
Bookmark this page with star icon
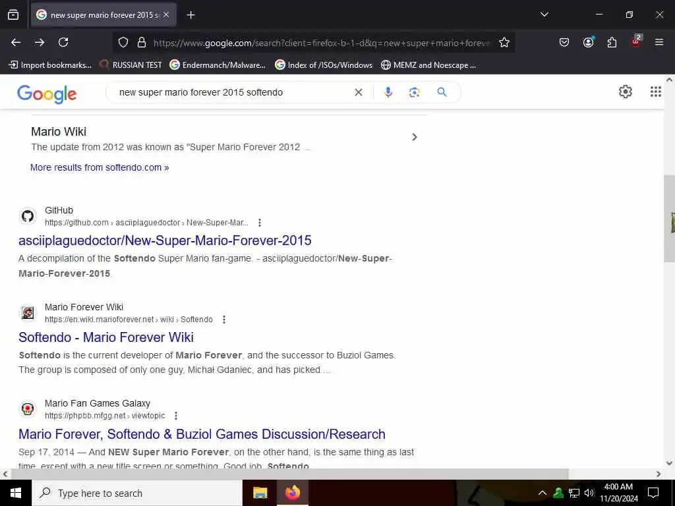click(x=504, y=42)
